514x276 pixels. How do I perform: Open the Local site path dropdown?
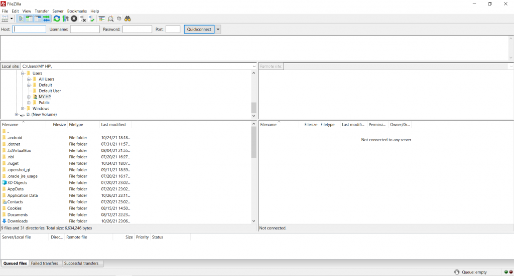(253, 67)
